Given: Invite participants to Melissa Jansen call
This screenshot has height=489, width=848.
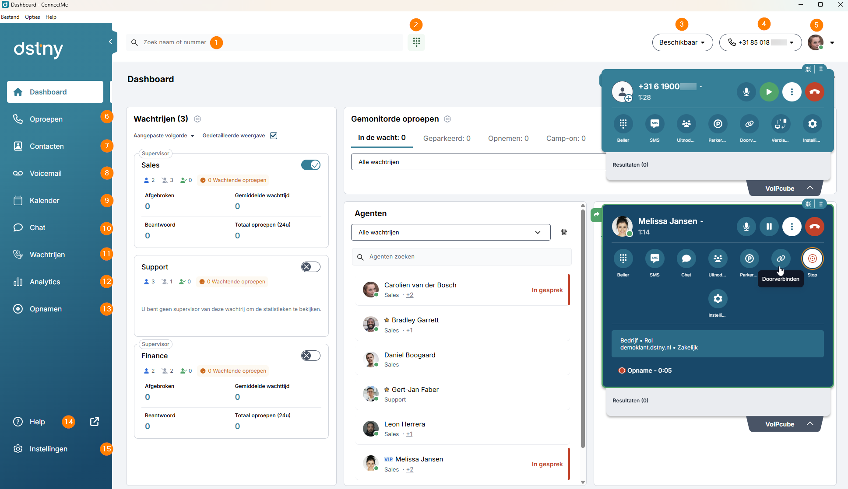Looking at the screenshot, I should (718, 258).
